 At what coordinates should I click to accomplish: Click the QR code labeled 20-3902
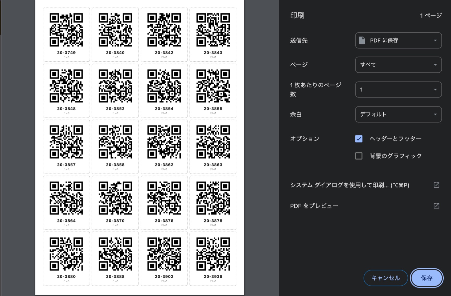pyautogui.click(x=164, y=254)
